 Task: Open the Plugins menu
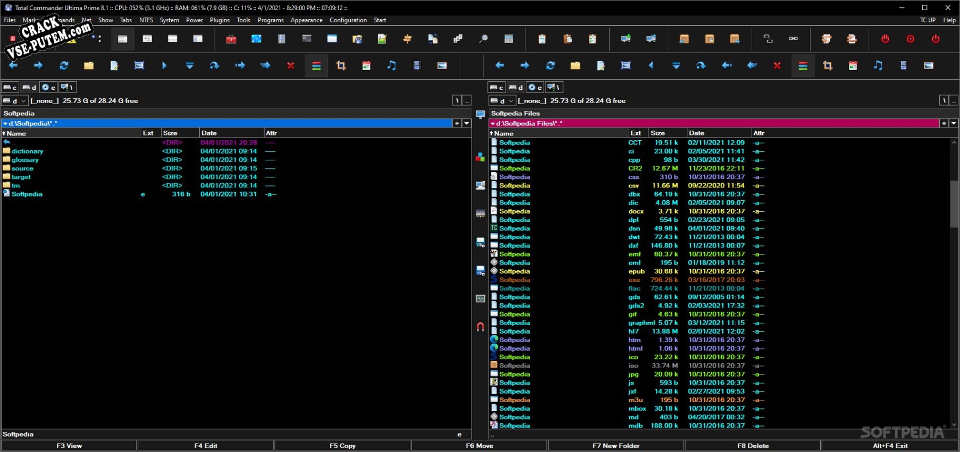[220, 20]
